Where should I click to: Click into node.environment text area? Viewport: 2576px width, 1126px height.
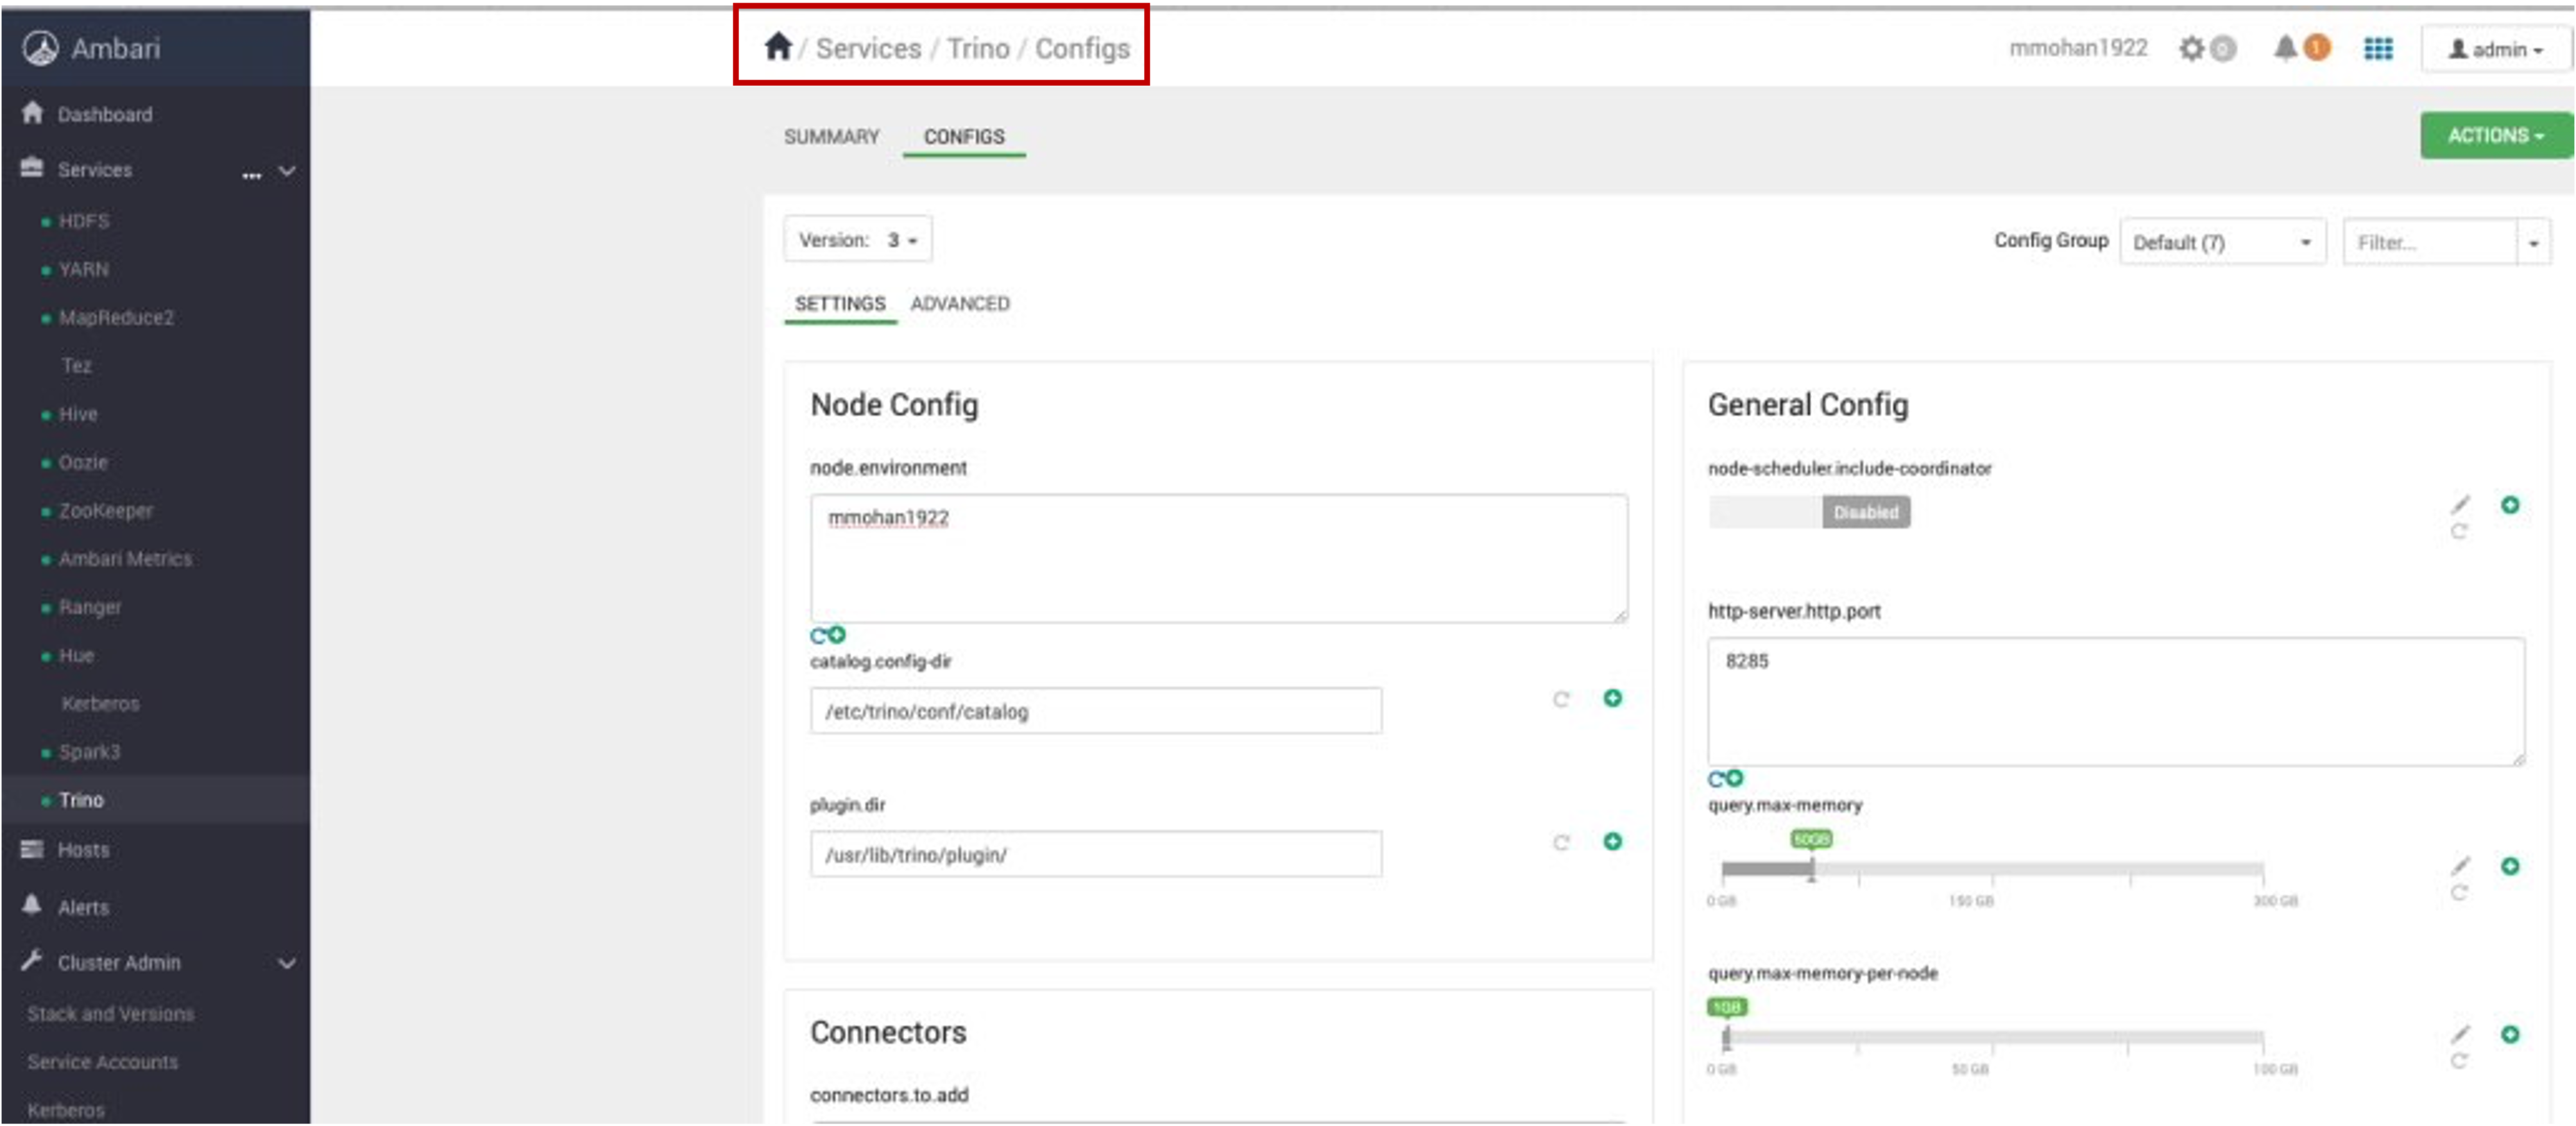pos(1219,558)
